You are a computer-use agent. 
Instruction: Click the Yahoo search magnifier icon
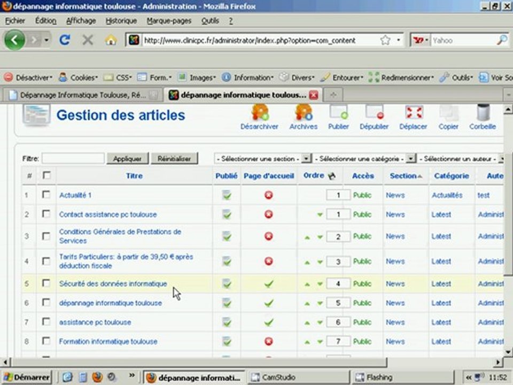pos(502,40)
